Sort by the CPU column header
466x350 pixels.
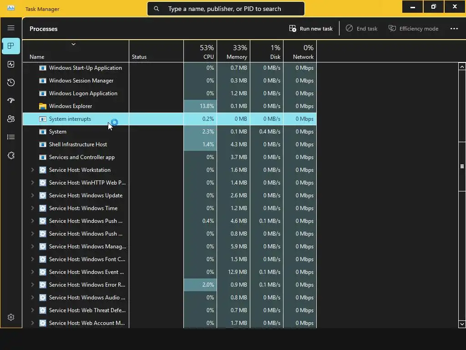pyautogui.click(x=200, y=51)
